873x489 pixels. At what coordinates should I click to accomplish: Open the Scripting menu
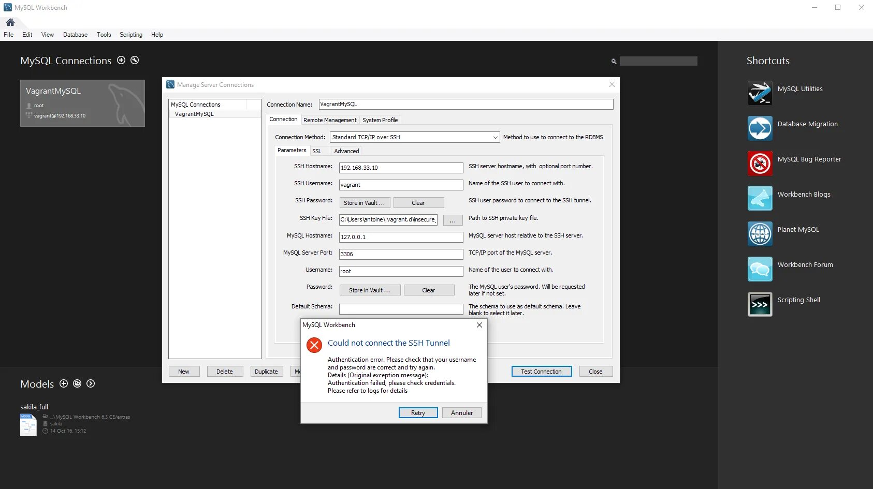pos(131,35)
